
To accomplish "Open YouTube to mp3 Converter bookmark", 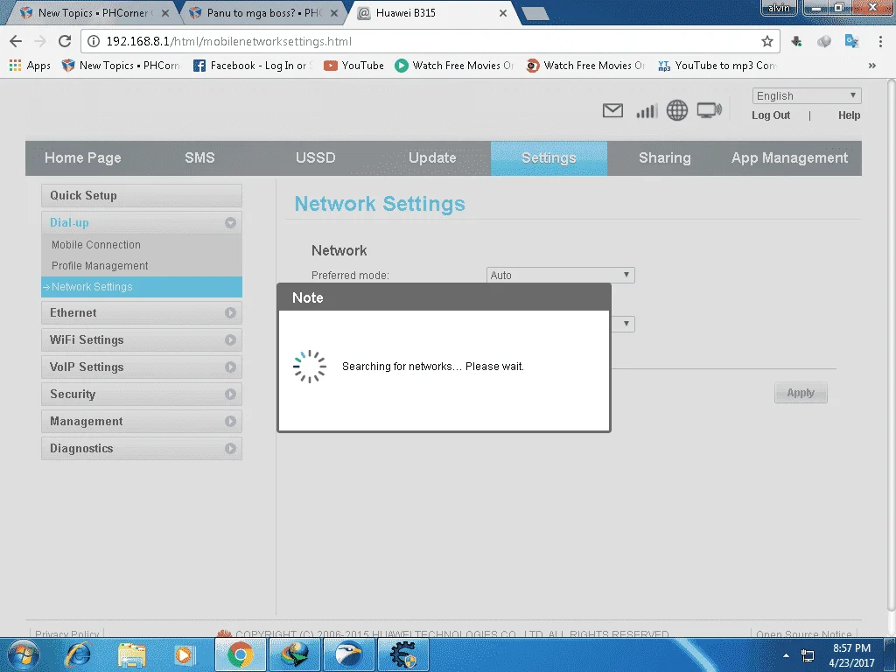I will click(x=717, y=66).
